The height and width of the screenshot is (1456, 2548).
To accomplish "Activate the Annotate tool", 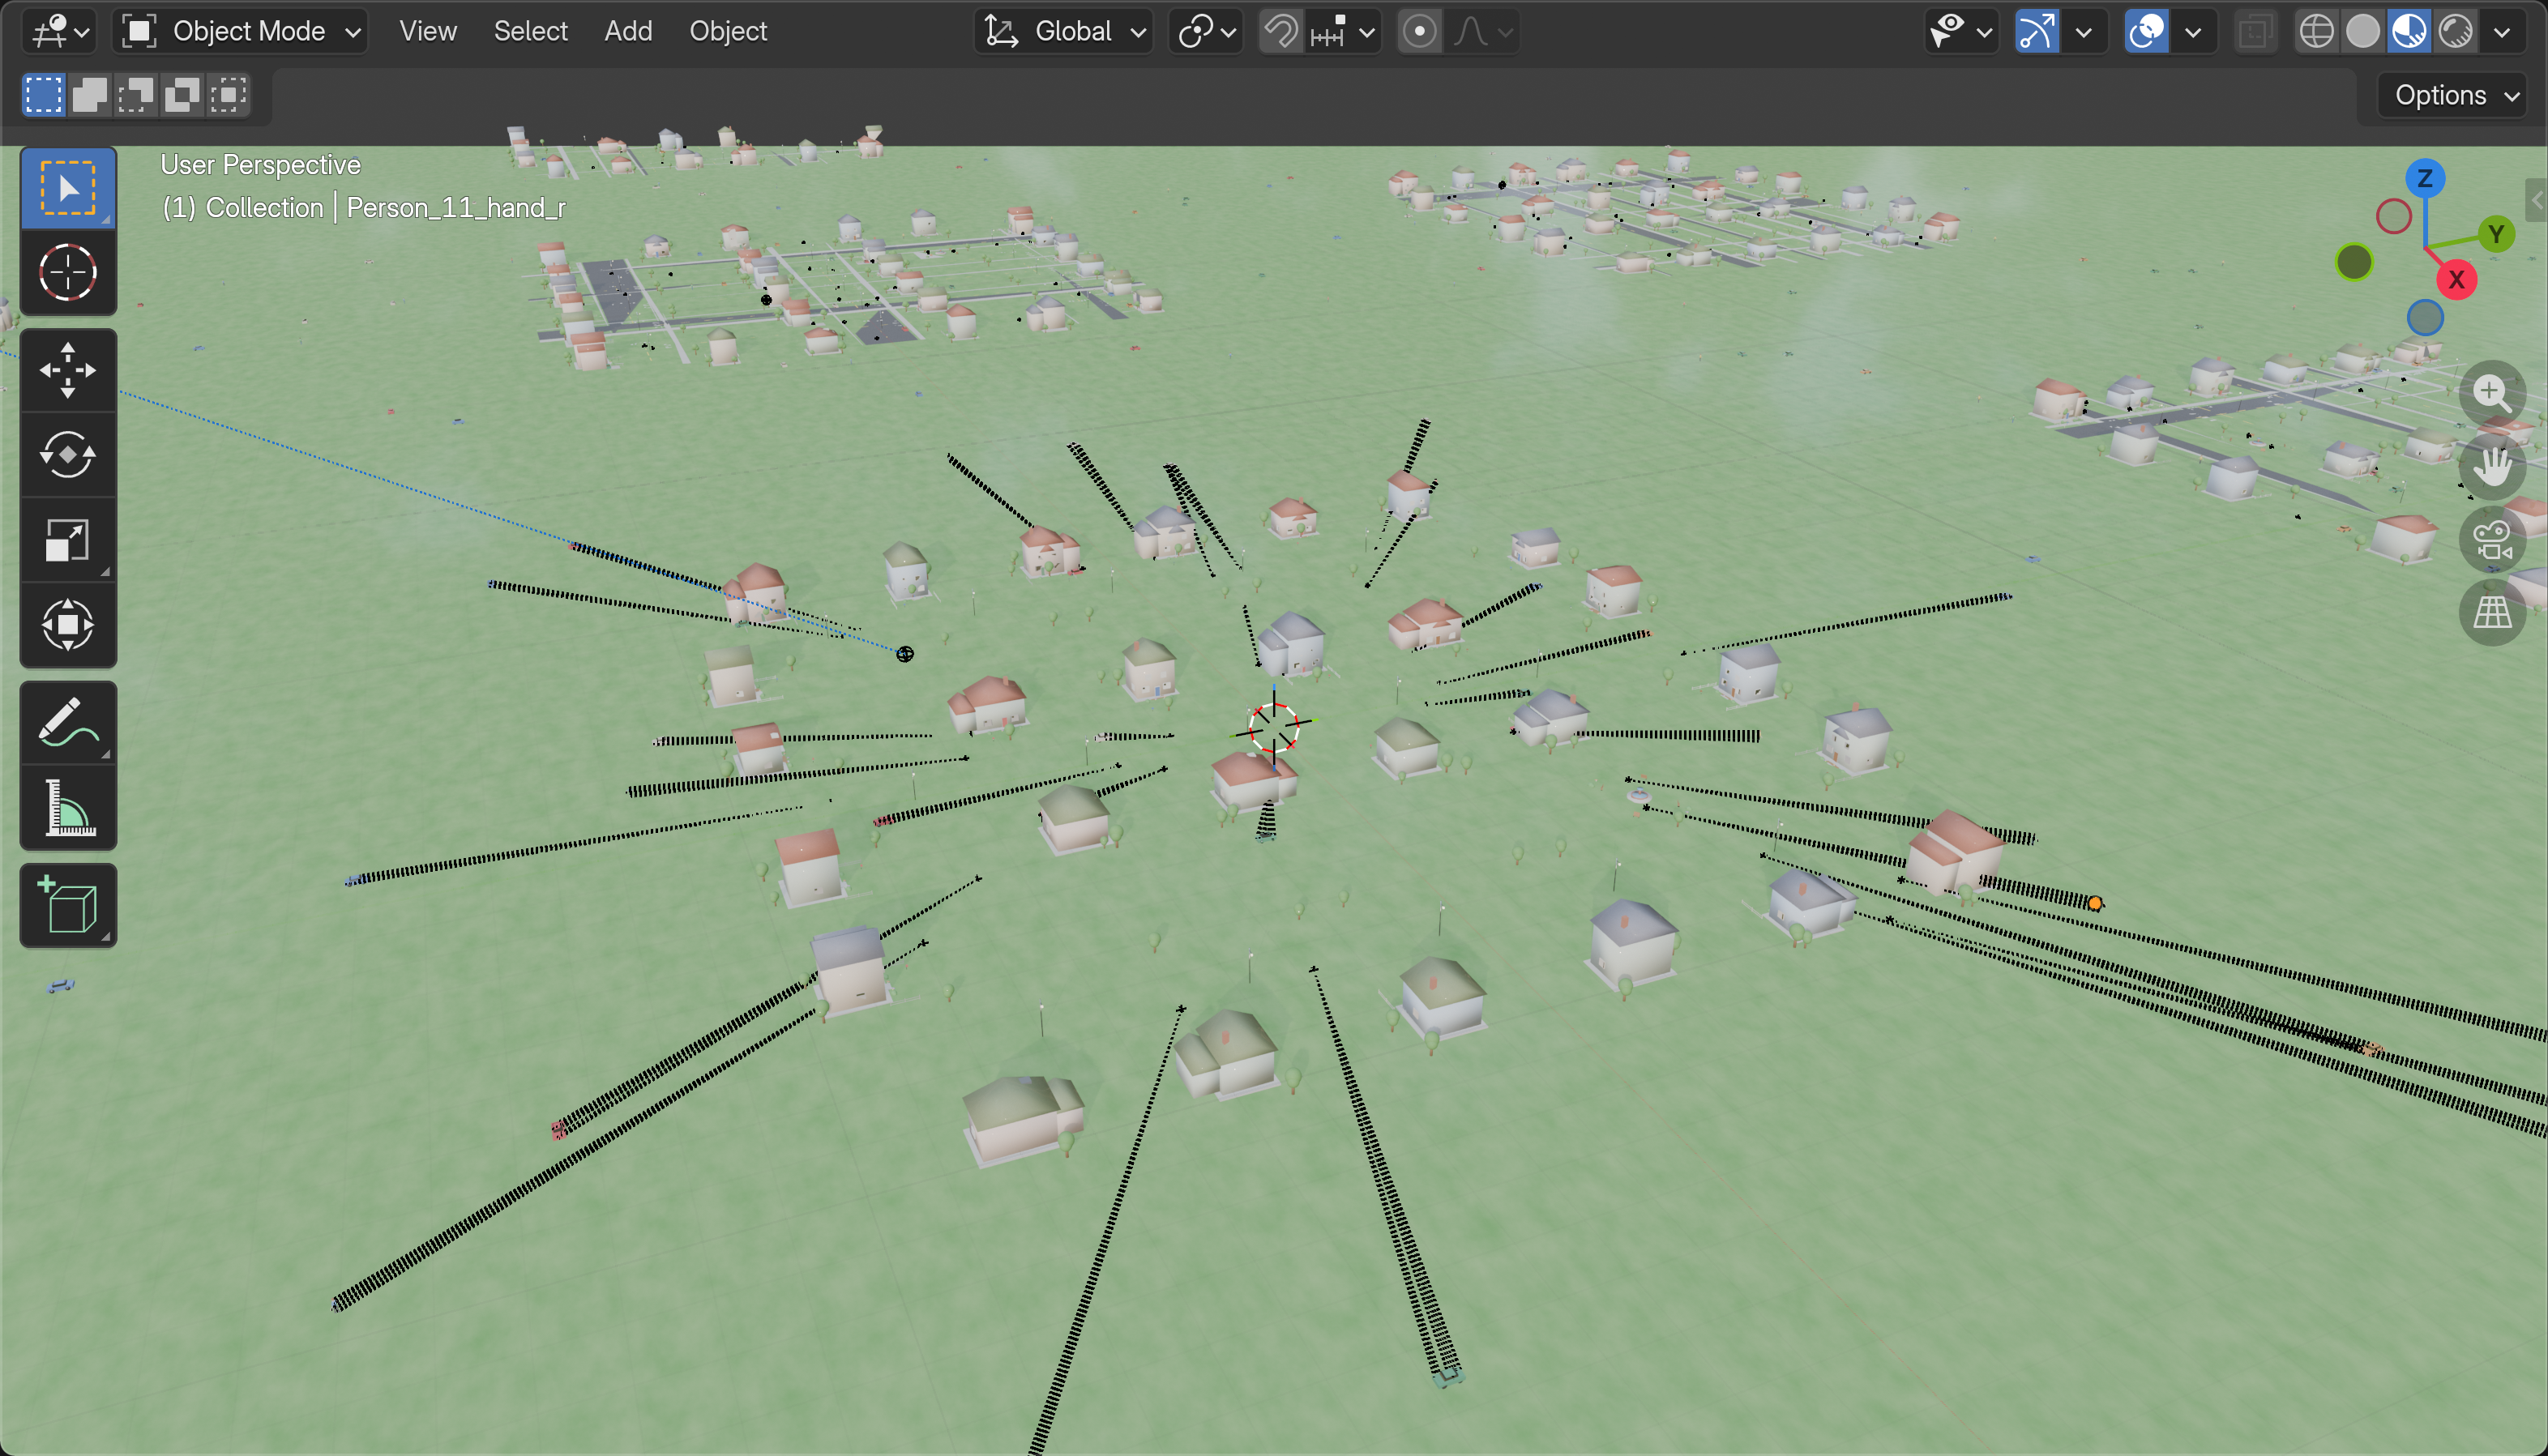I will pos(67,723).
